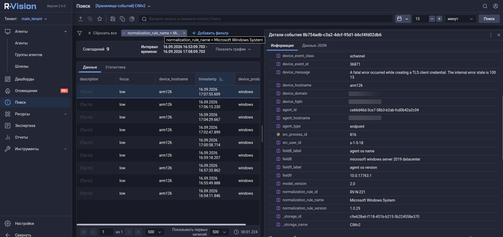503x237 pixels.
Task: Switch to the Статистика tab
Action: click(x=116, y=67)
